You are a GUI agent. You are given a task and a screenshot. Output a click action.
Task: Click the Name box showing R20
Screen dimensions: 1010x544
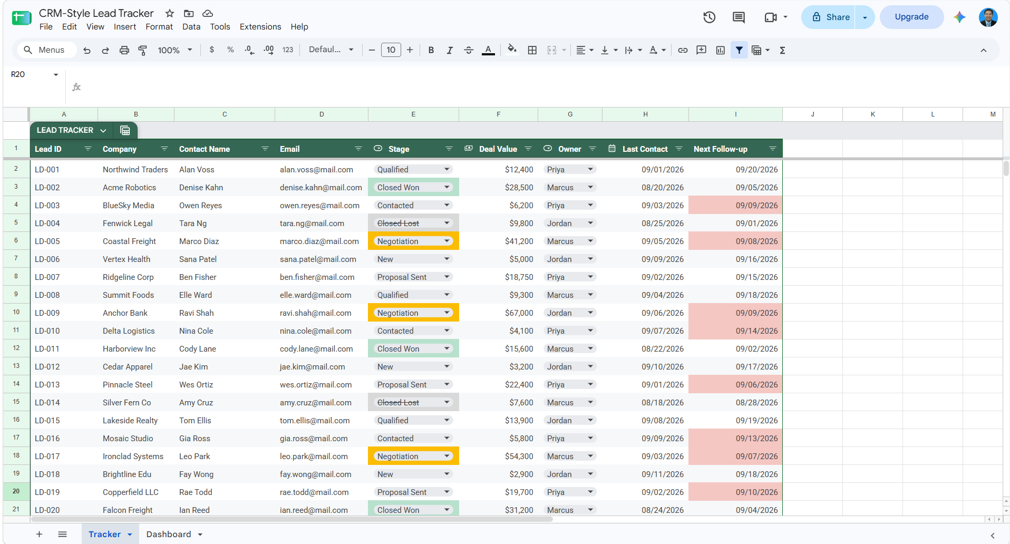[35, 74]
